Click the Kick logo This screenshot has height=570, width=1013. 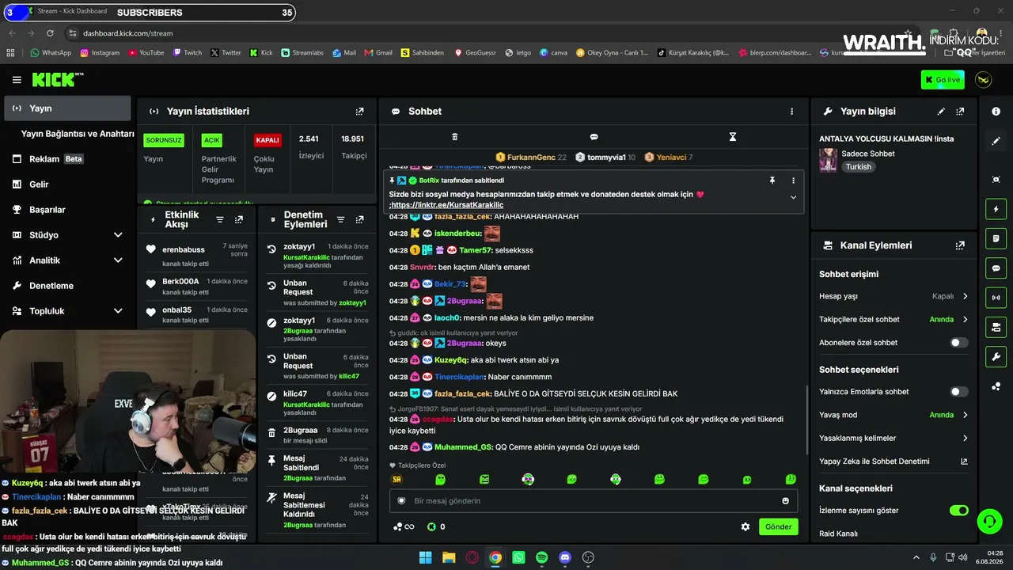tap(57, 79)
